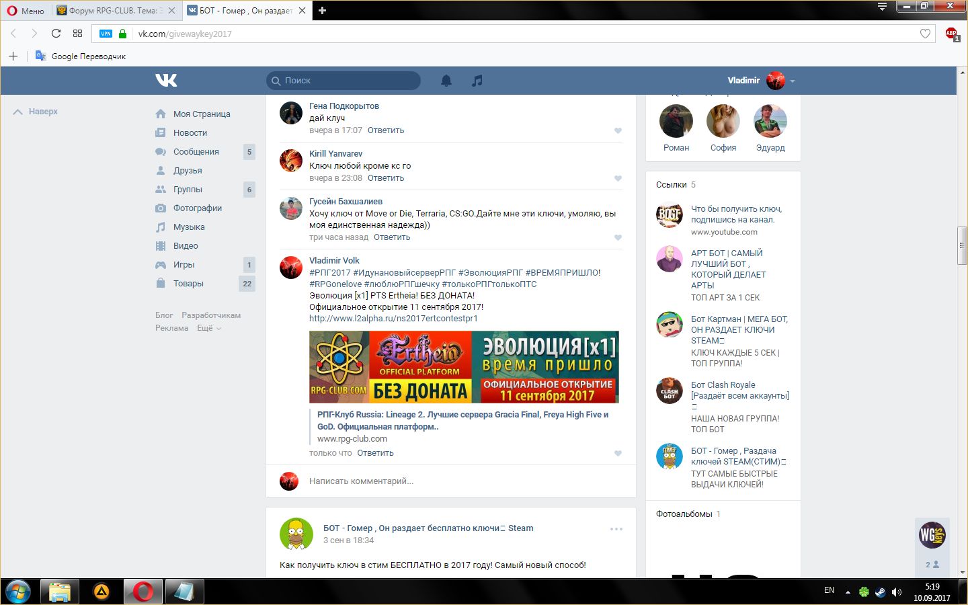Viewport: 968px width, 605px height.
Task: Open the Opera Меню button
Action: coord(26,11)
